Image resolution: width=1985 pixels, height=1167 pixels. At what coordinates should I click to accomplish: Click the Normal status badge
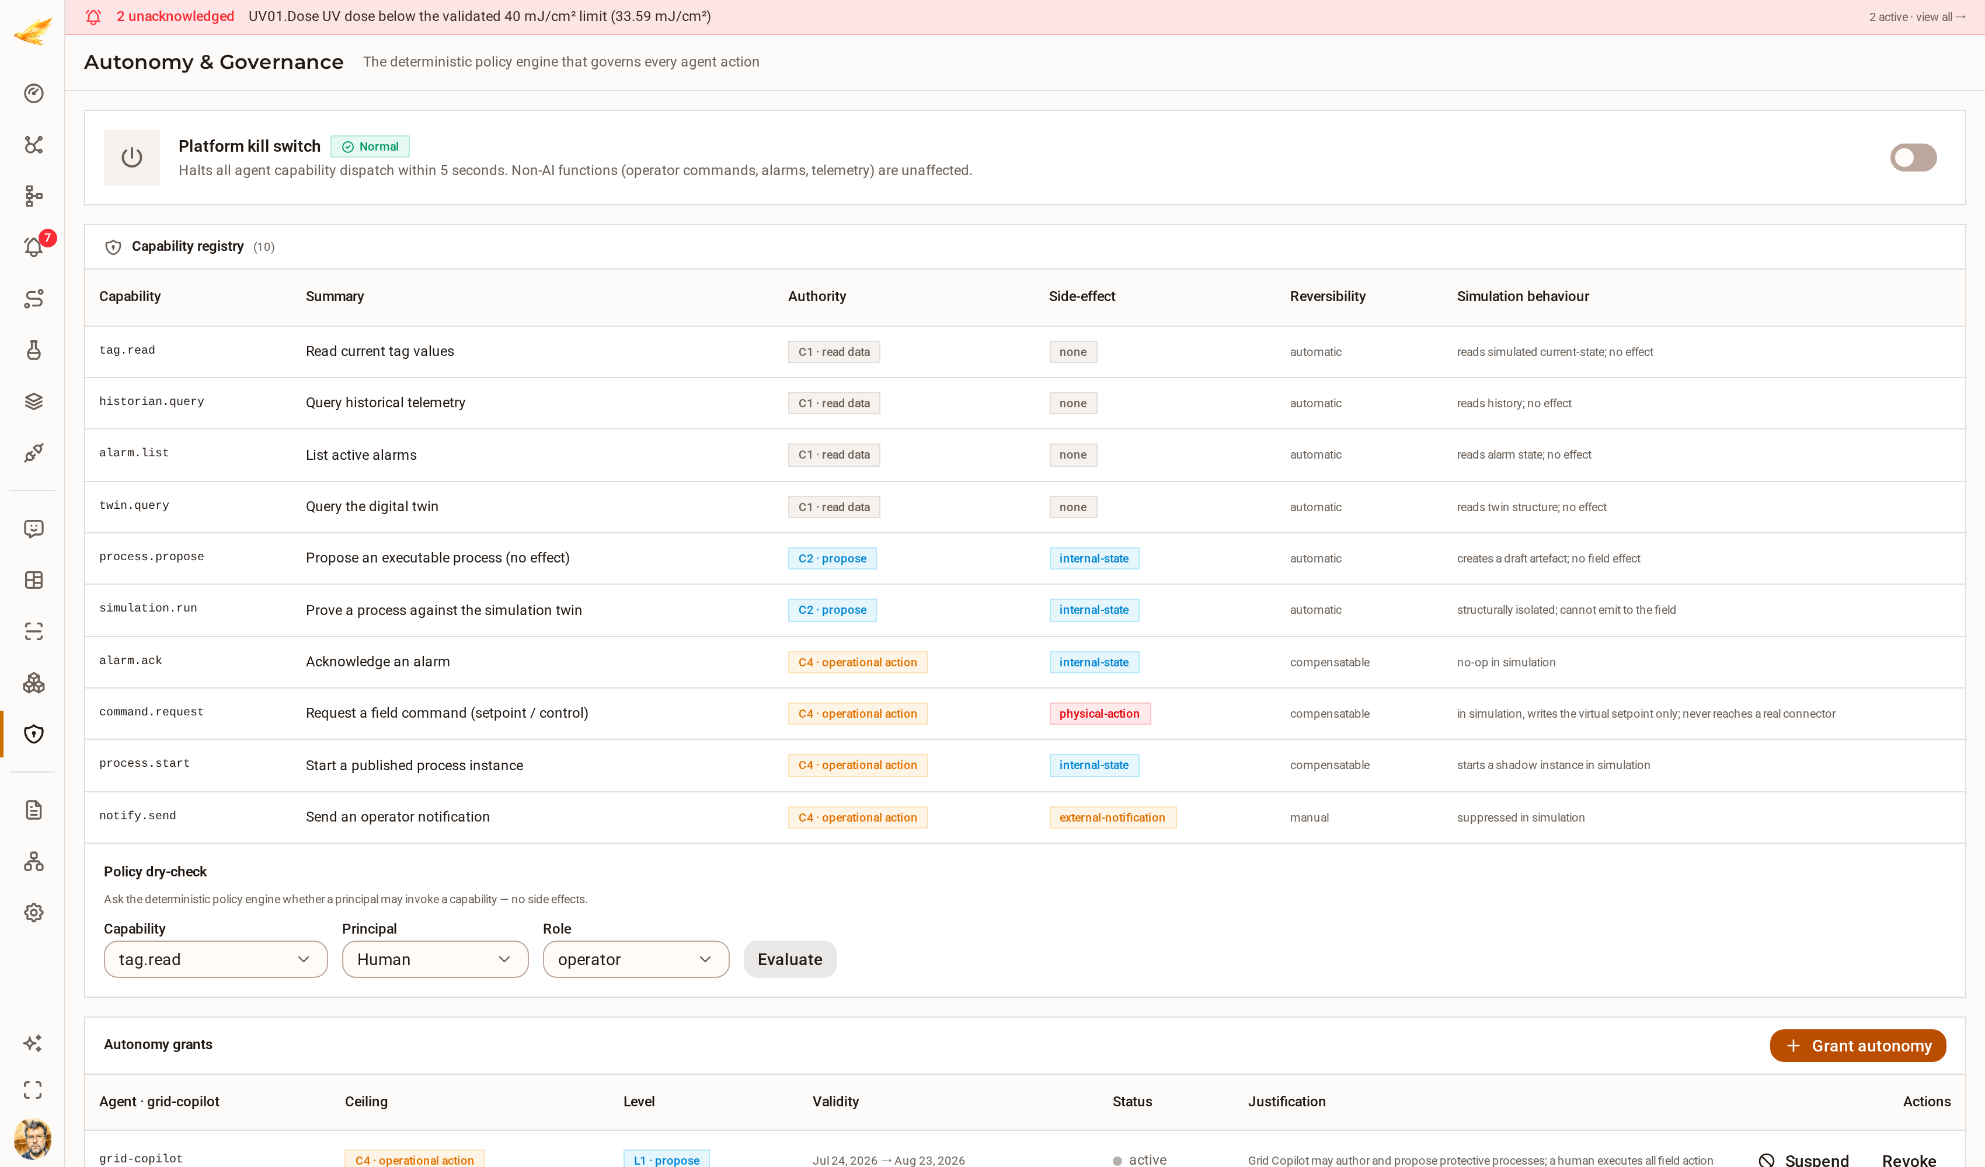point(370,146)
